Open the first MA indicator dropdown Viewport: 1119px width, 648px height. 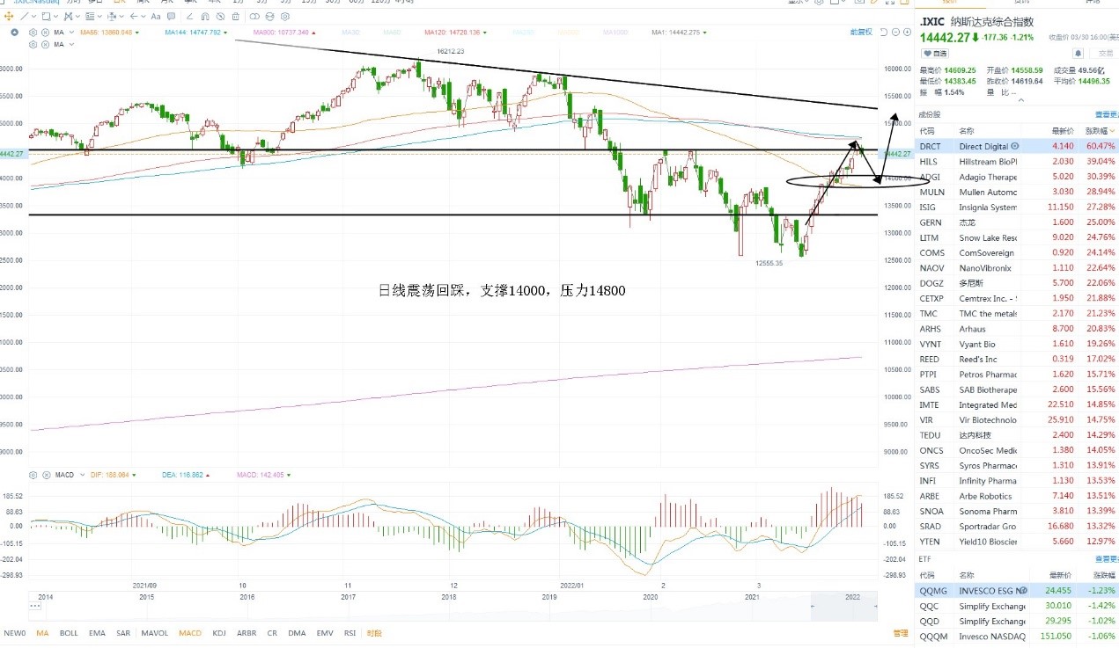tap(71, 33)
